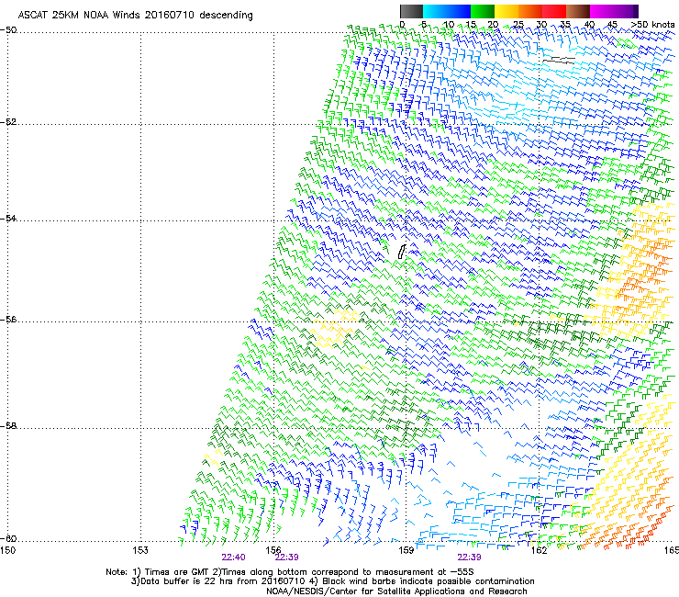Click the black island outline near 159 longitude

point(402,252)
